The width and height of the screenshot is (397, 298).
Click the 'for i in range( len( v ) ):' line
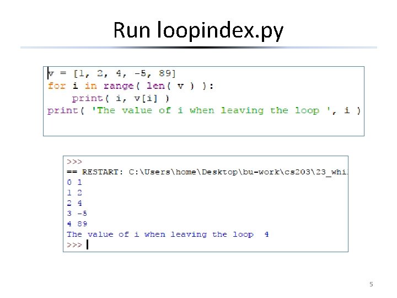point(131,86)
